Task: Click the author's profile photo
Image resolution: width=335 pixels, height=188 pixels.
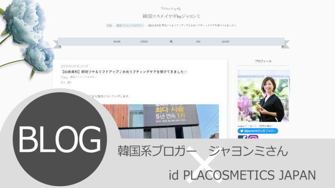Action: pyautogui.click(x=263, y=96)
